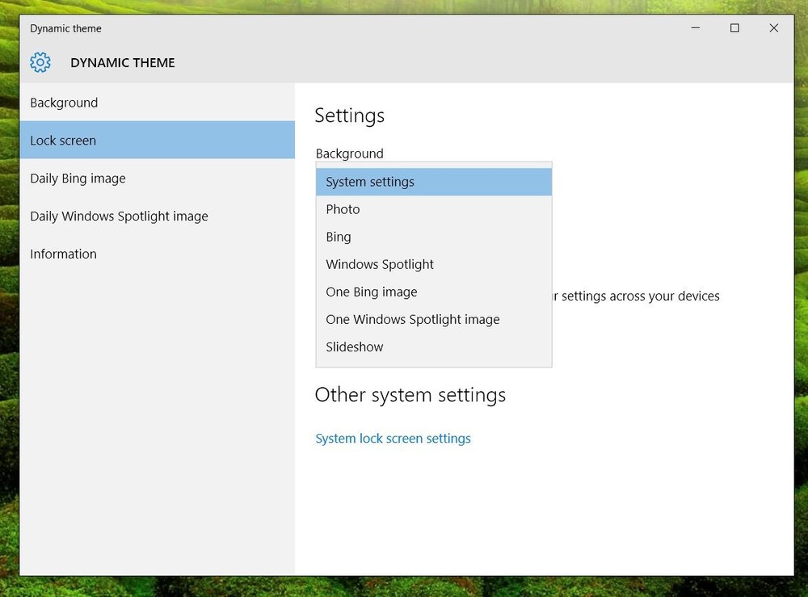808x597 pixels.
Task: Close the Dynamic theme window
Action: tap(773, 28)
